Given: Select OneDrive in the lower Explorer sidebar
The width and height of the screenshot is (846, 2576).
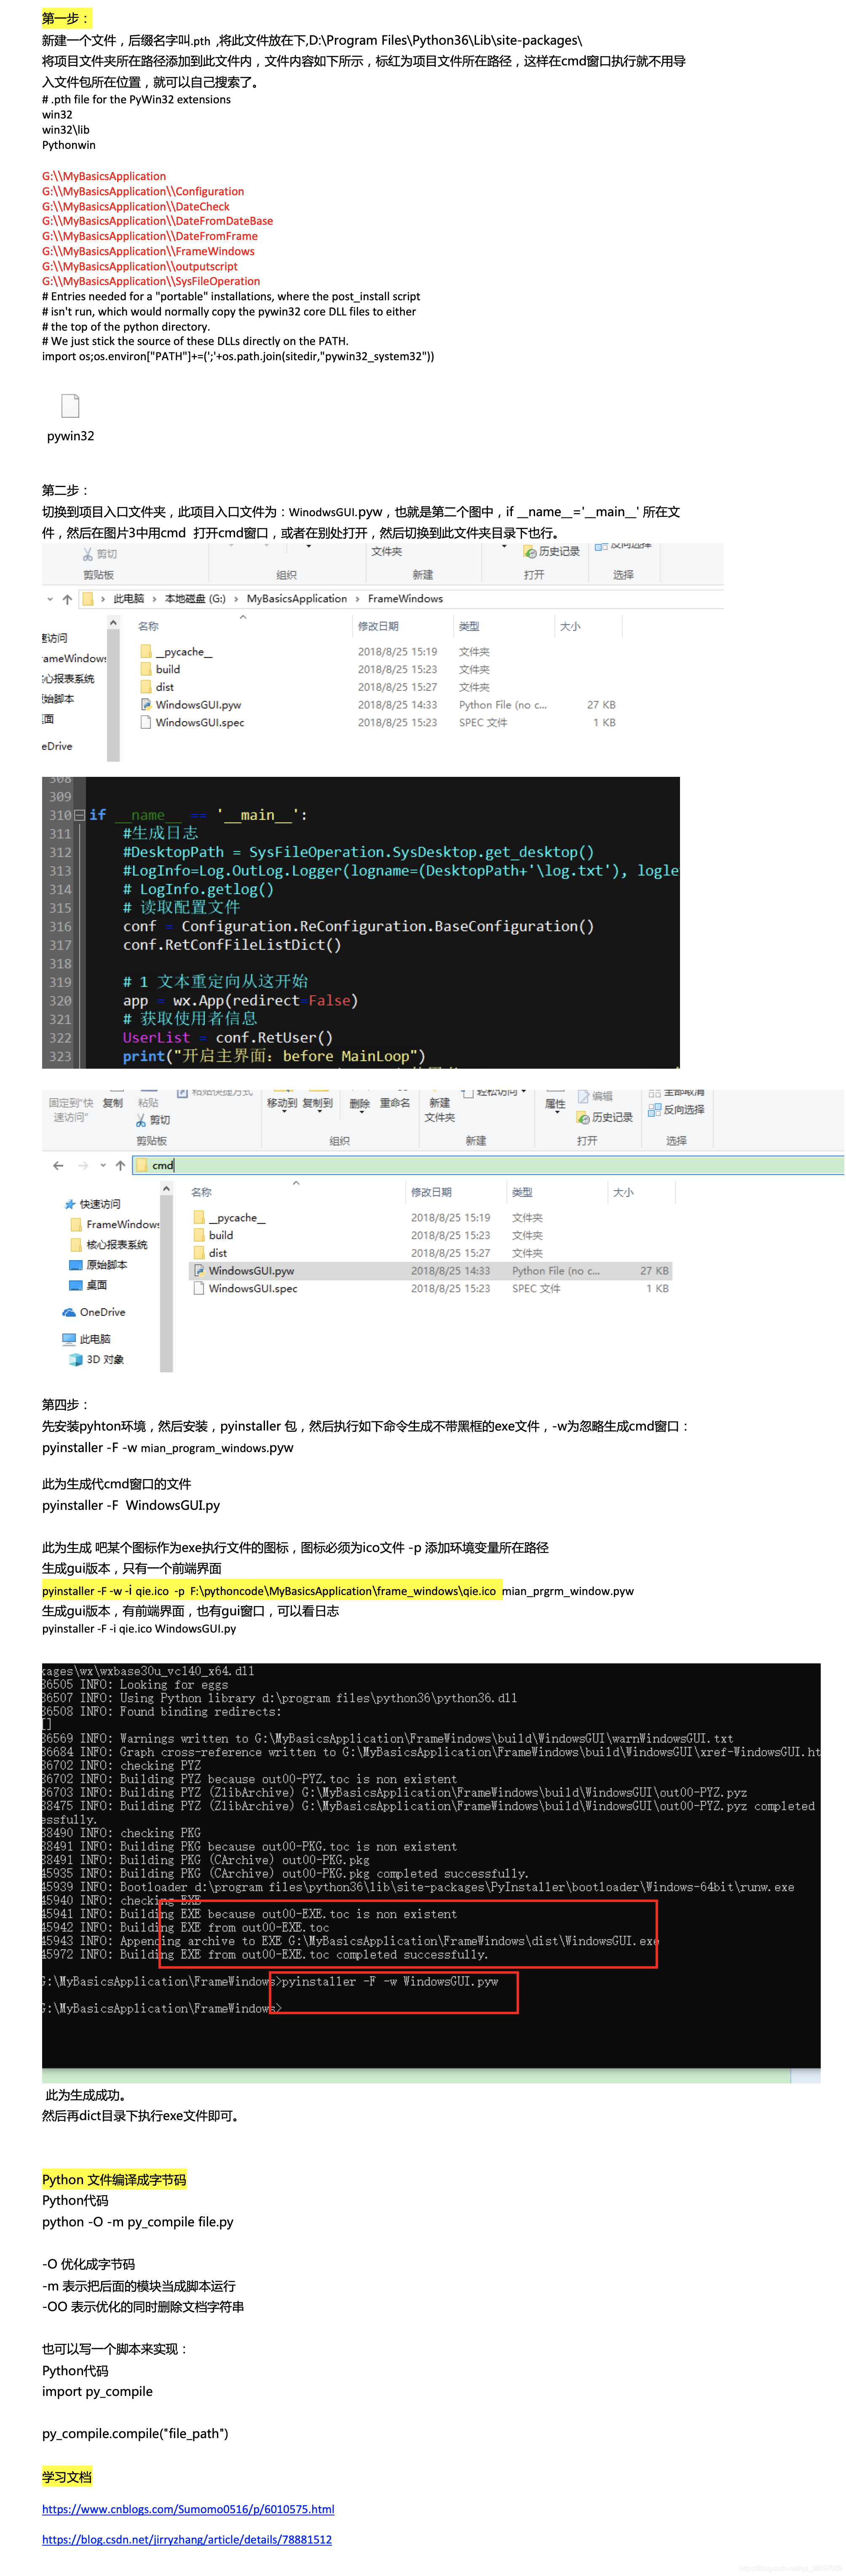Looking at the screenshot, I should pyautogui.click(x=94, y=1312).
